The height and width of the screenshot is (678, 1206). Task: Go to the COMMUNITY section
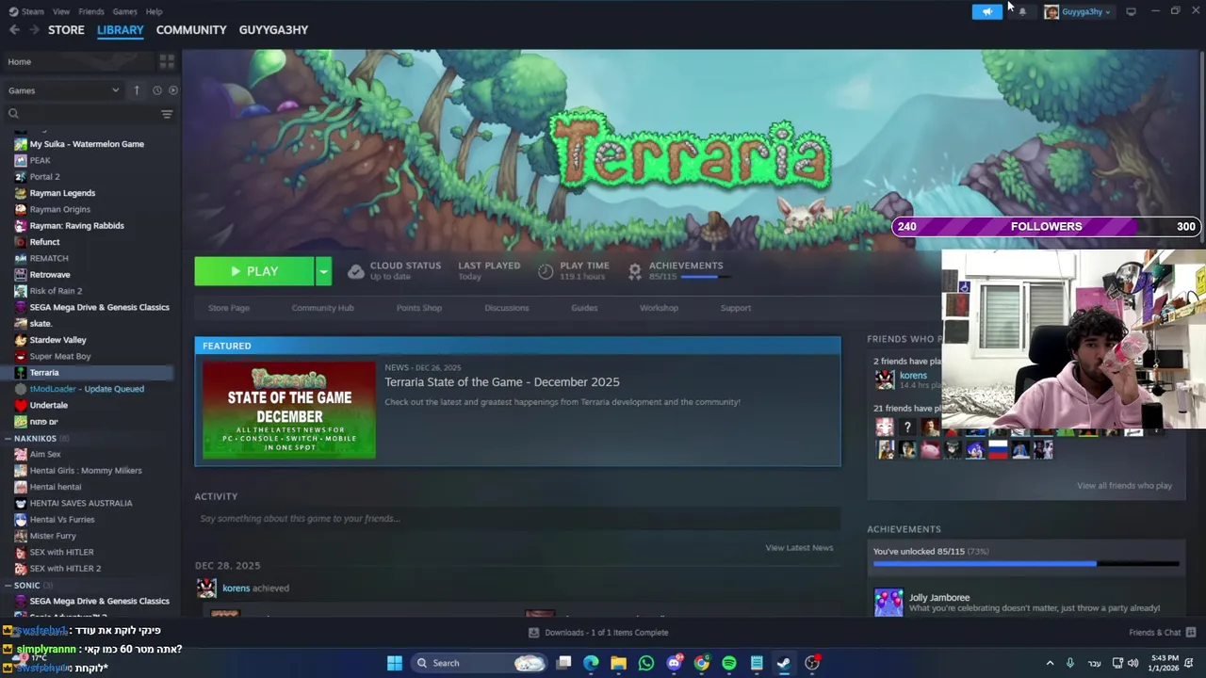191,30
